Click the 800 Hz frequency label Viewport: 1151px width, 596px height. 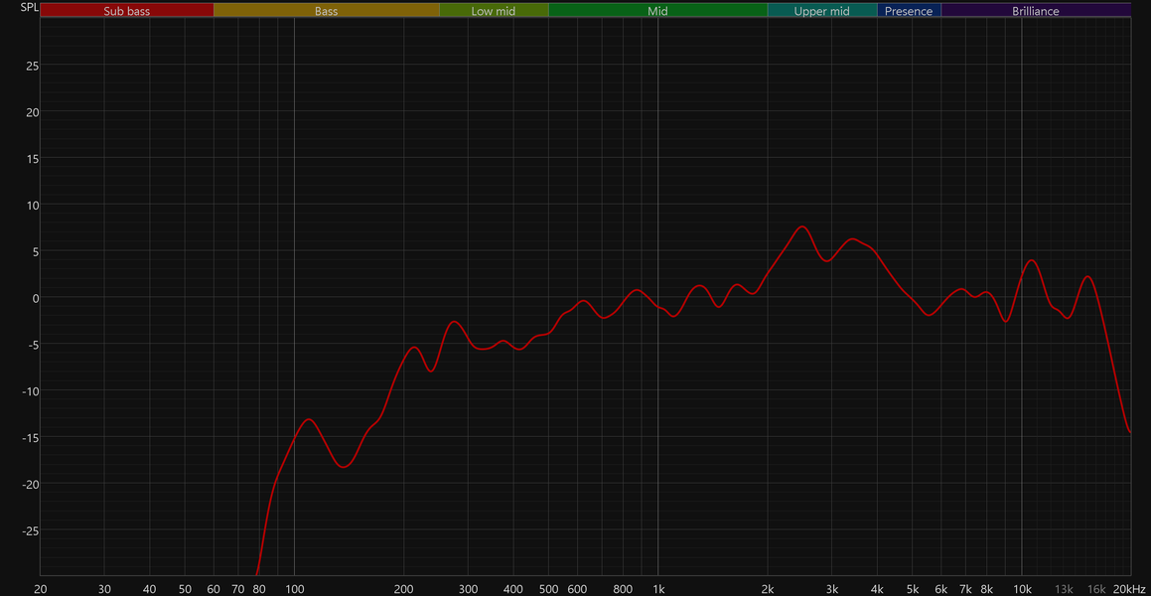[x=623, y=589]
